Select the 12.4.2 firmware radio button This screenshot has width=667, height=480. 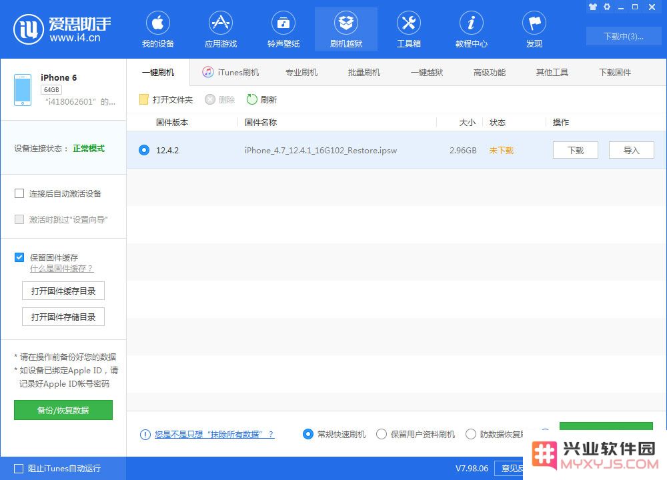coord(144,150)
